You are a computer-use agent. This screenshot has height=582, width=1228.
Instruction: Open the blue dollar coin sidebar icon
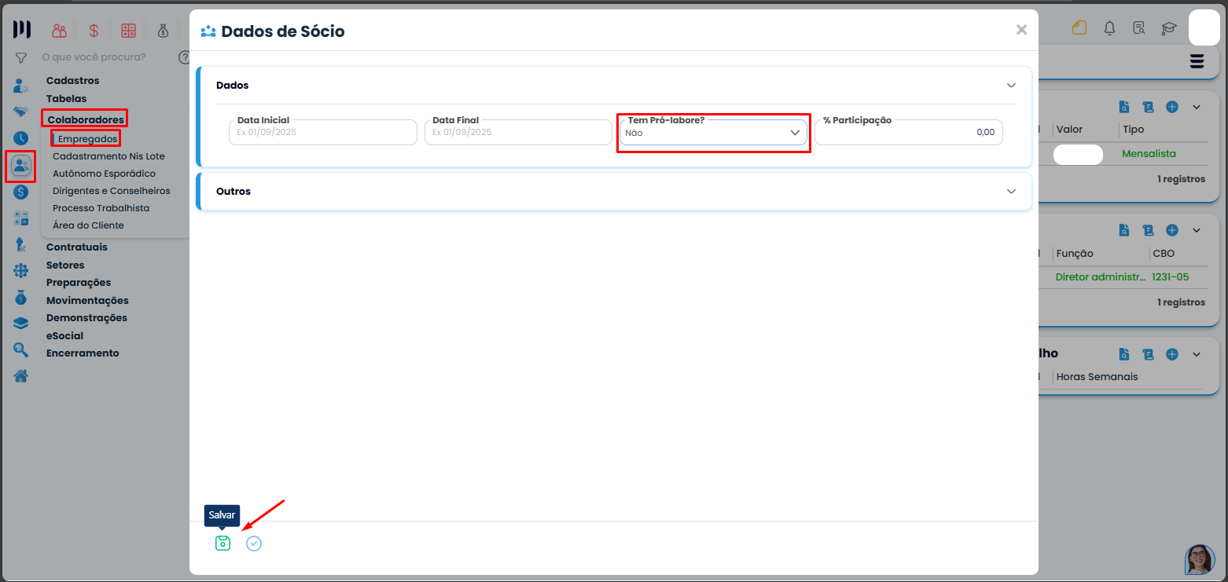[x=21, y=192]
